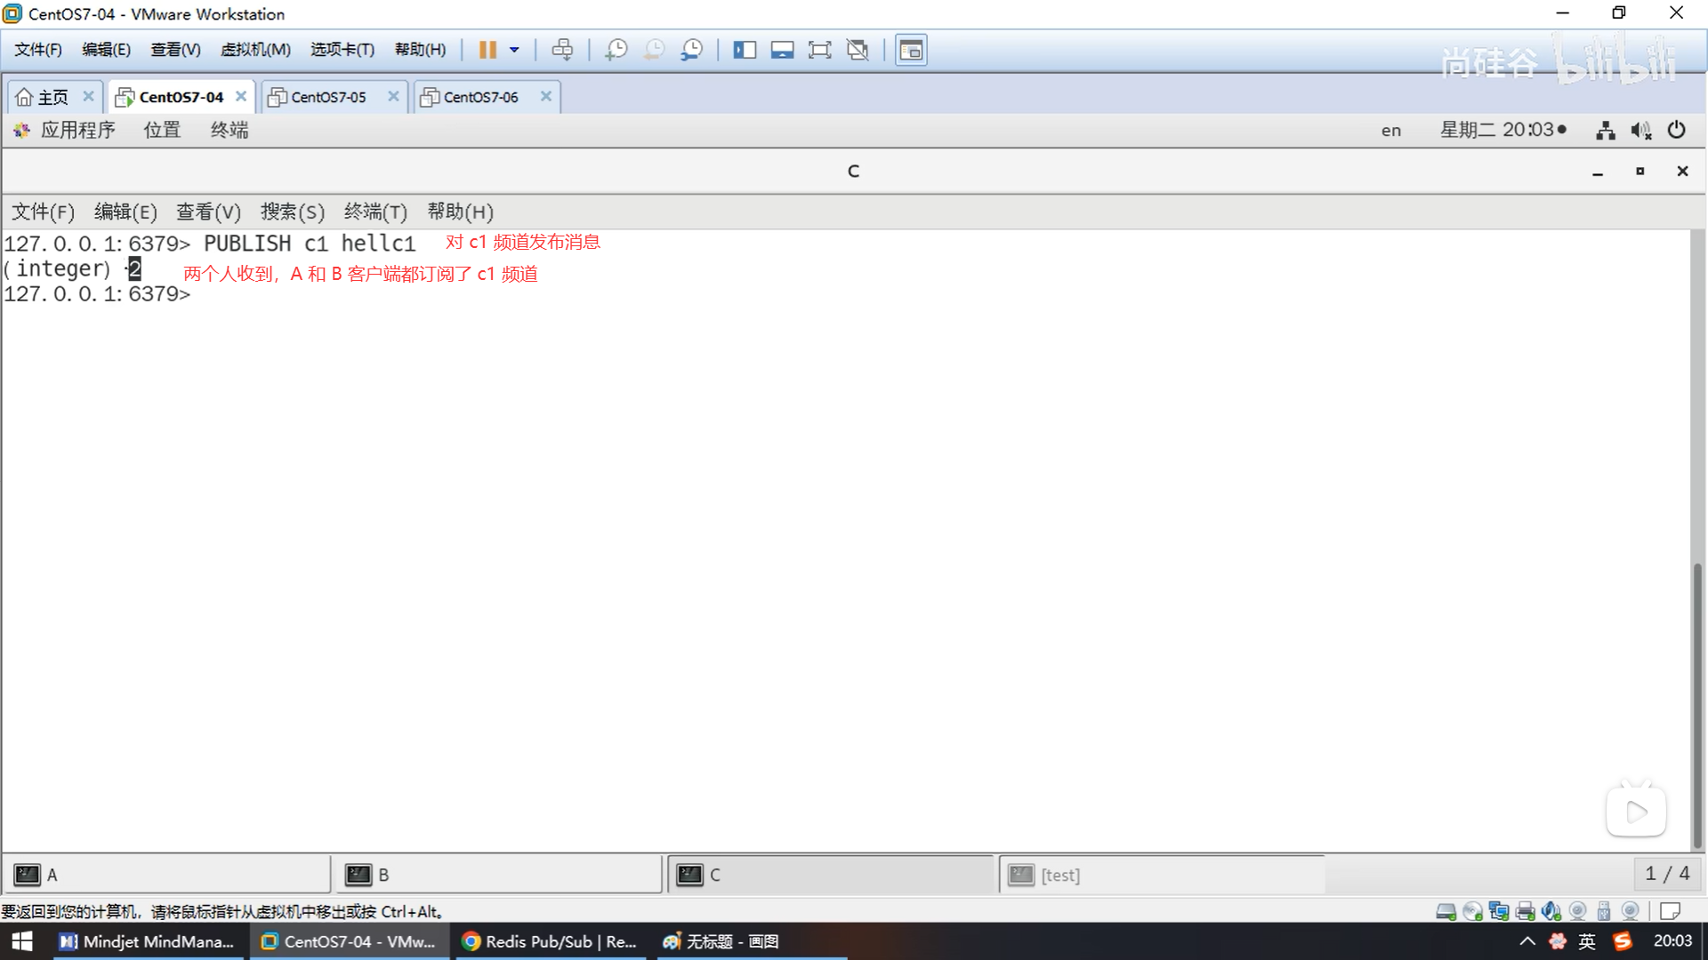Switch to terminal window A
1708x960 pixels.
[x=167, y=875]
